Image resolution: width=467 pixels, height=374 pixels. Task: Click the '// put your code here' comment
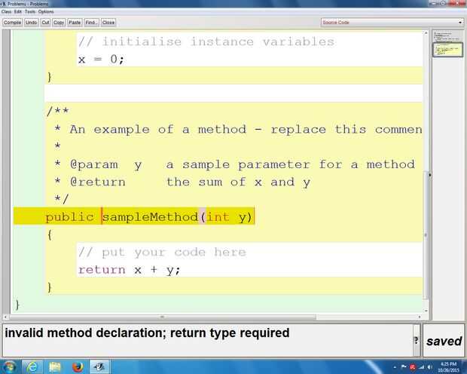pos(162,253)
